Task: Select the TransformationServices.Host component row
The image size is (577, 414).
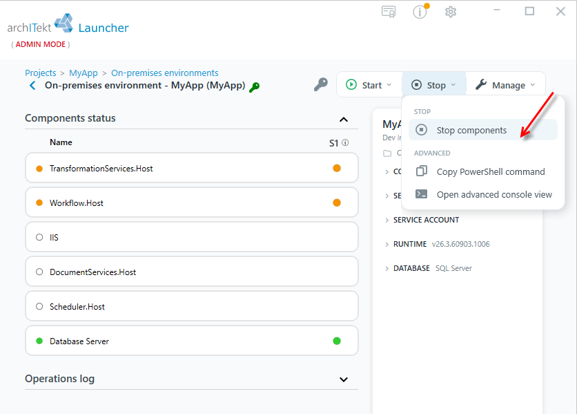Action: click(x=192, y=168)
